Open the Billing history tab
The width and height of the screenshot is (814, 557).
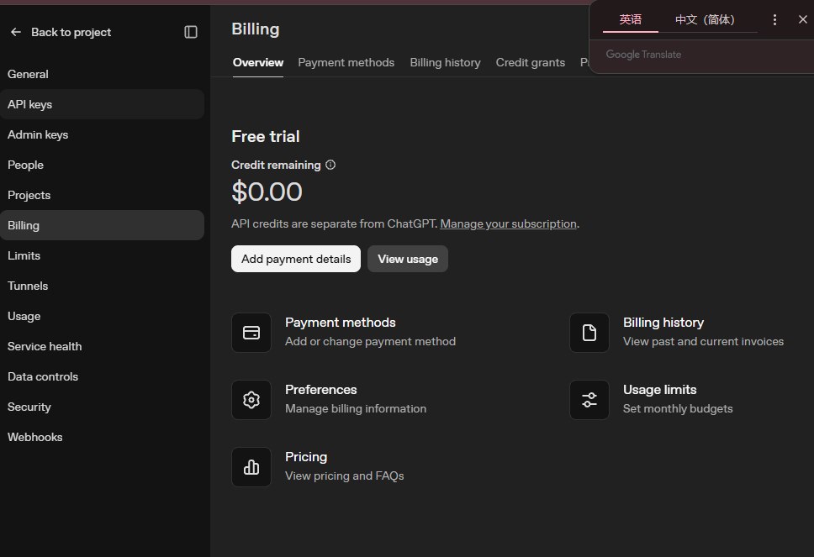(446, 63)
